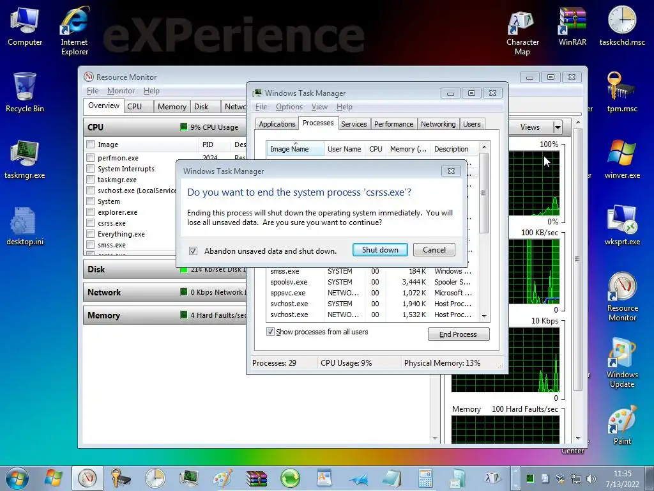This screenshot has width=654, height=491.
Task: Select the desktop.ini file icon
Action: point(25,226)
